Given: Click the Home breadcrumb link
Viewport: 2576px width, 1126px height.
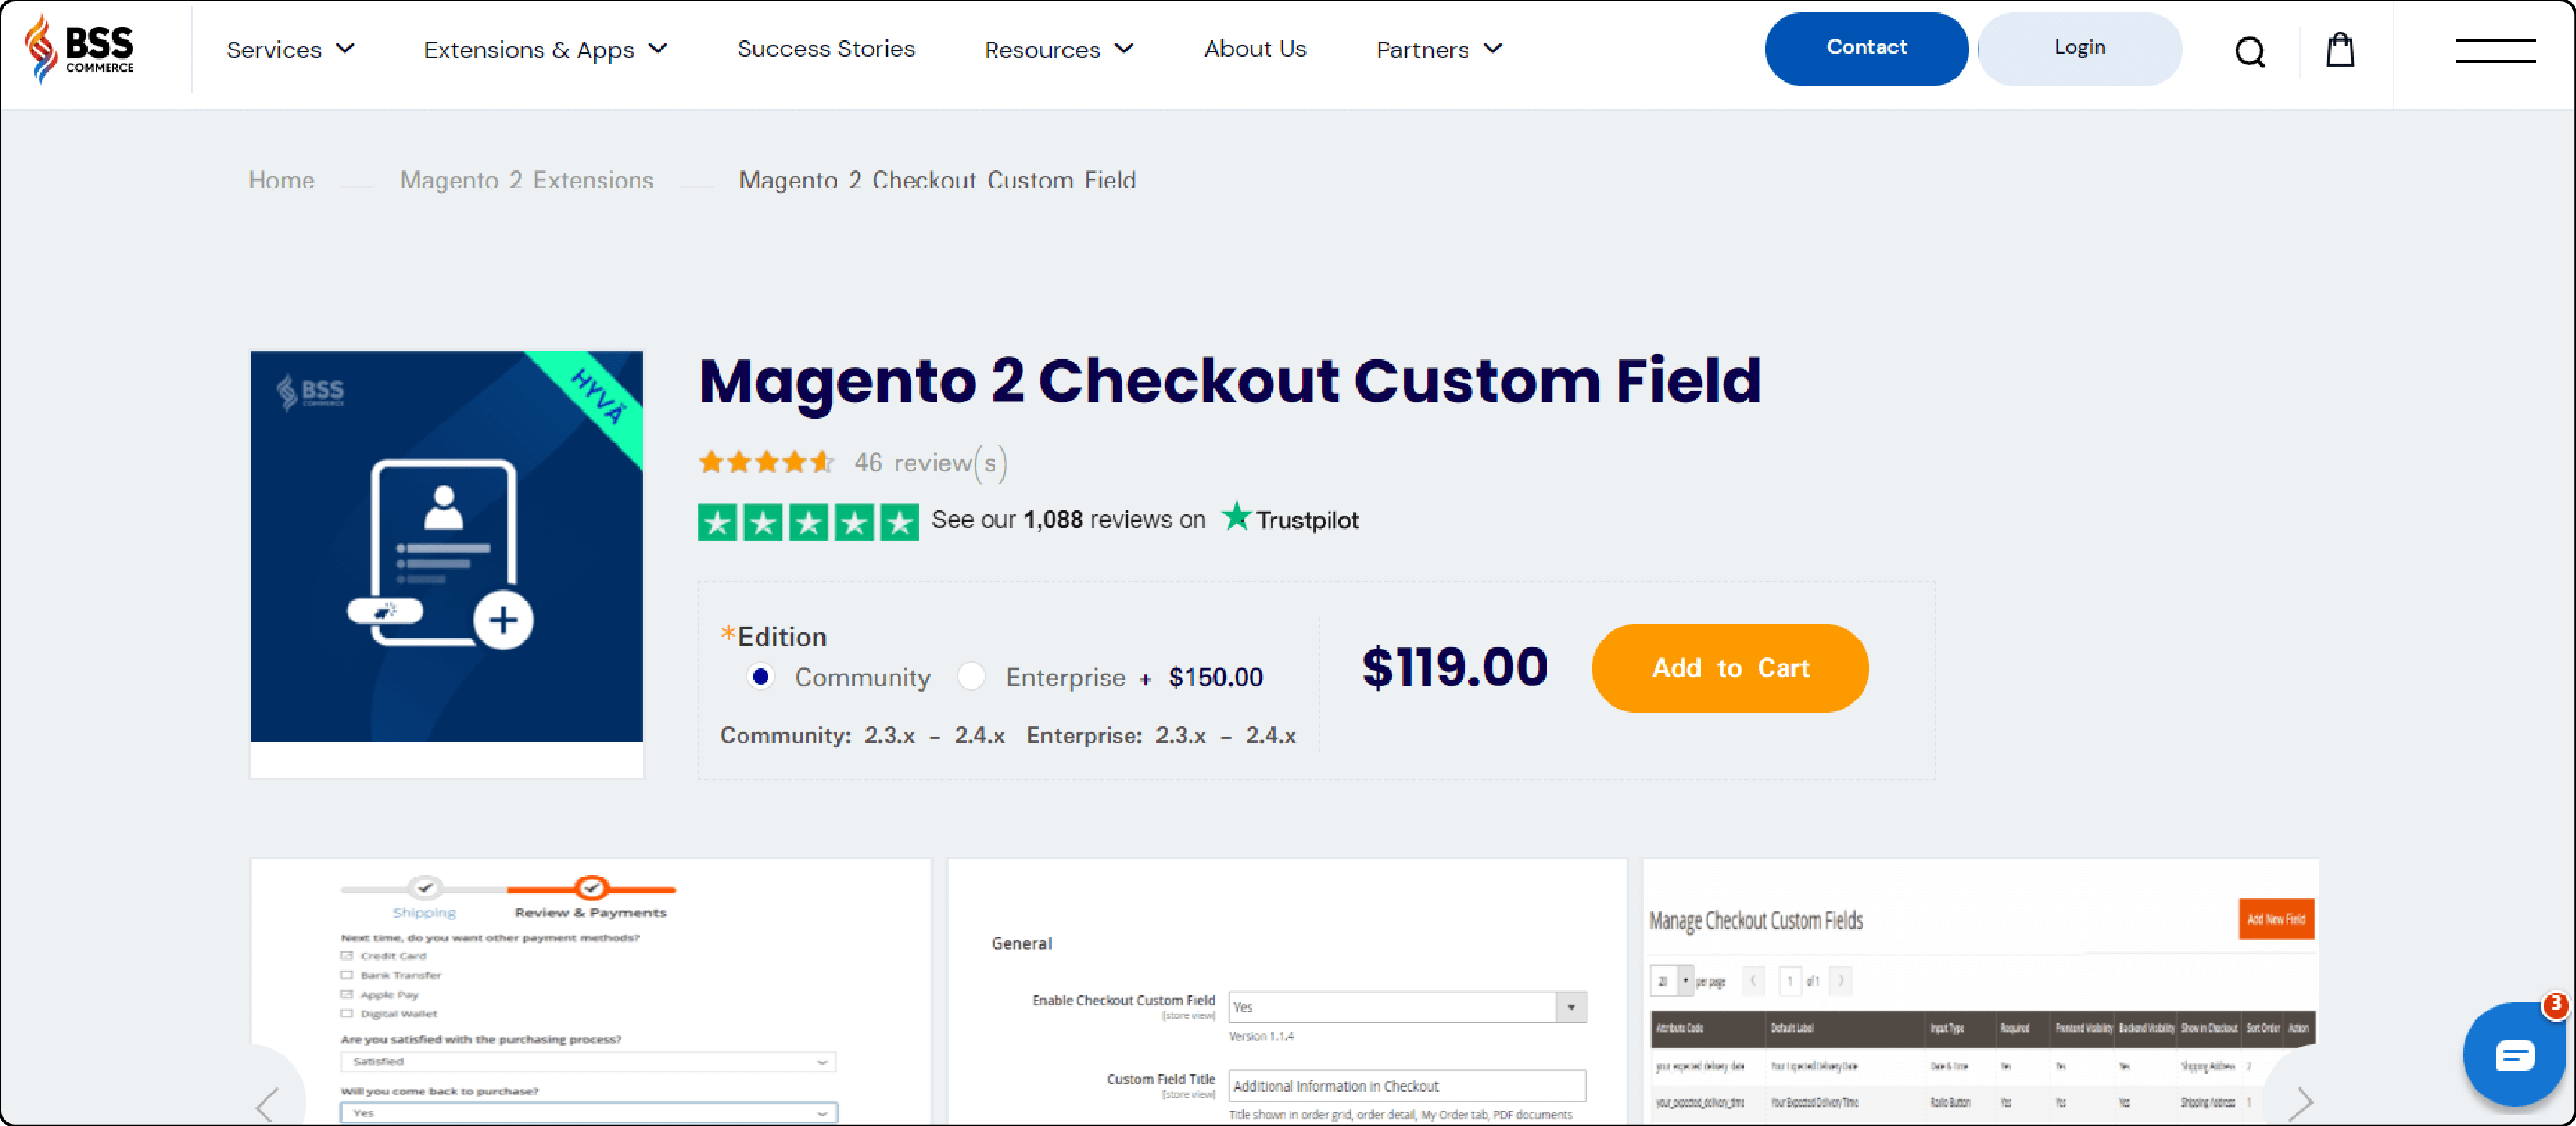Looking at the screenshot, I should (281, 180).
